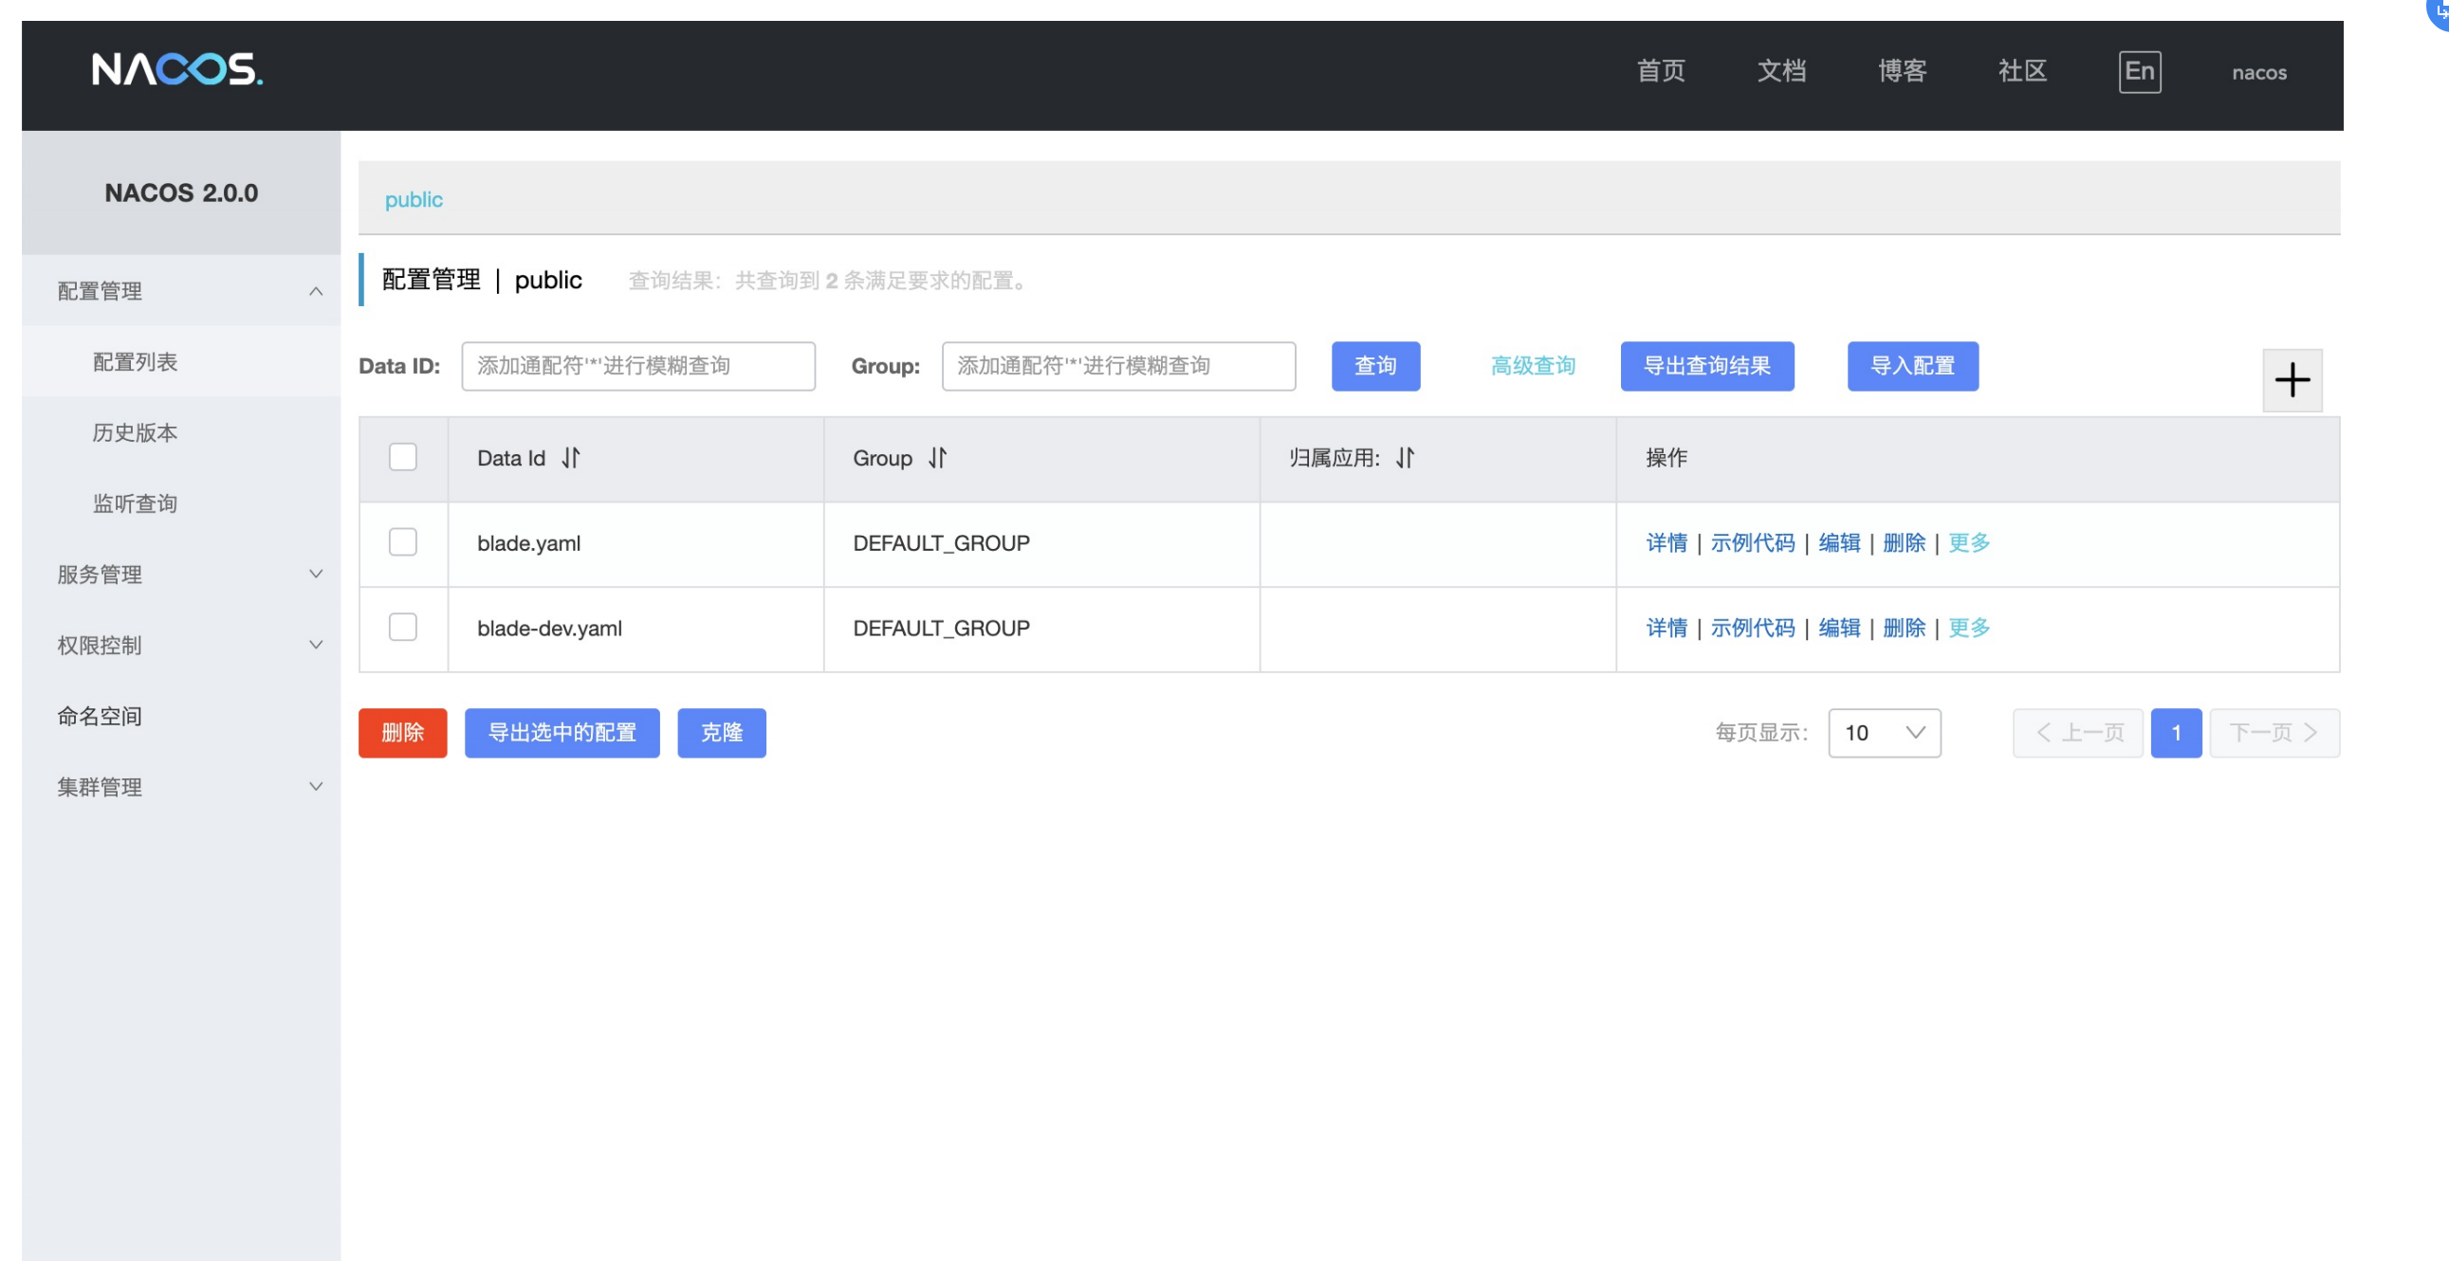Open 示例代码 for blade.yaml
The image size is (2449, 1261).
[1752, 542]
